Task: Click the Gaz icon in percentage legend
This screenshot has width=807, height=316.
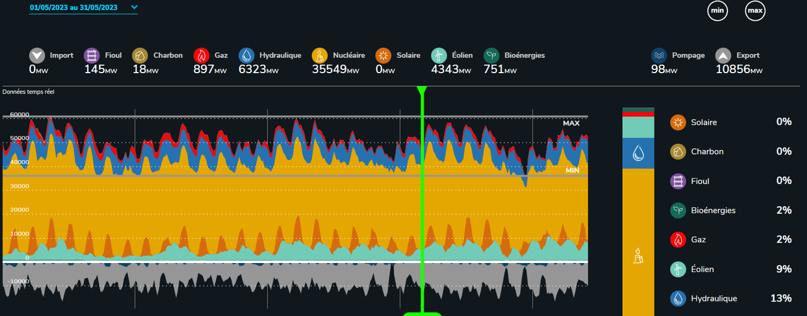Action: (x=678, y=240)
